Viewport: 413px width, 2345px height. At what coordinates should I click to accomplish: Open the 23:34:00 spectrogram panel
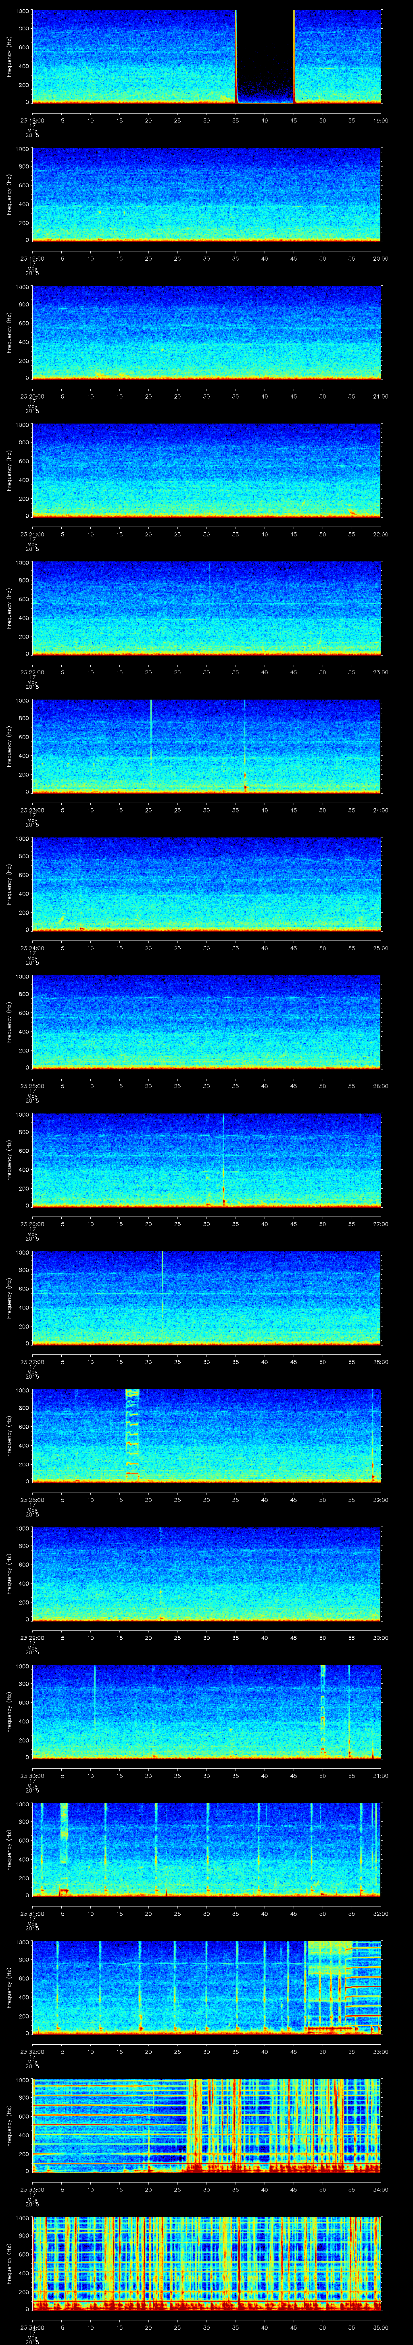point(206,2263)
